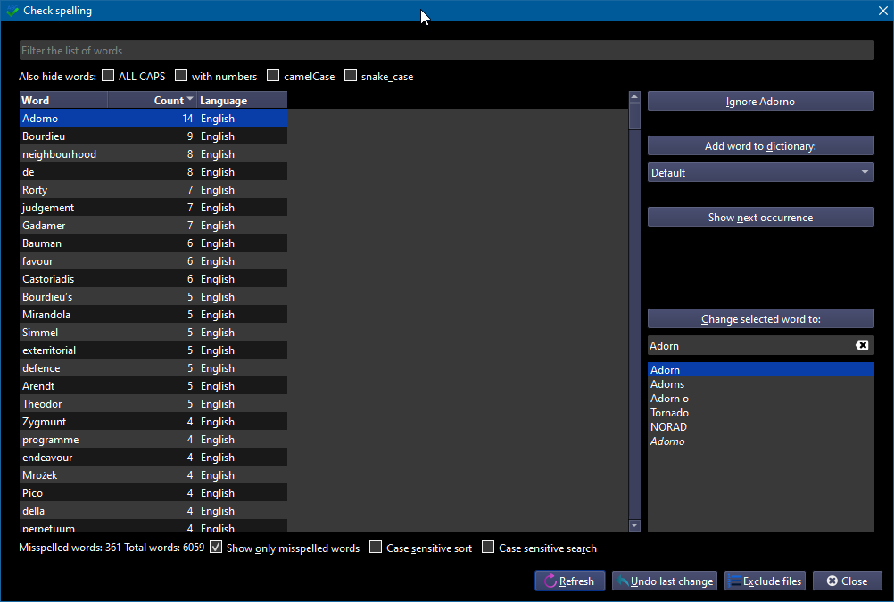Select the suggestion Adorn o
This screenshot has width=894, height=602.
pos(760,399)
